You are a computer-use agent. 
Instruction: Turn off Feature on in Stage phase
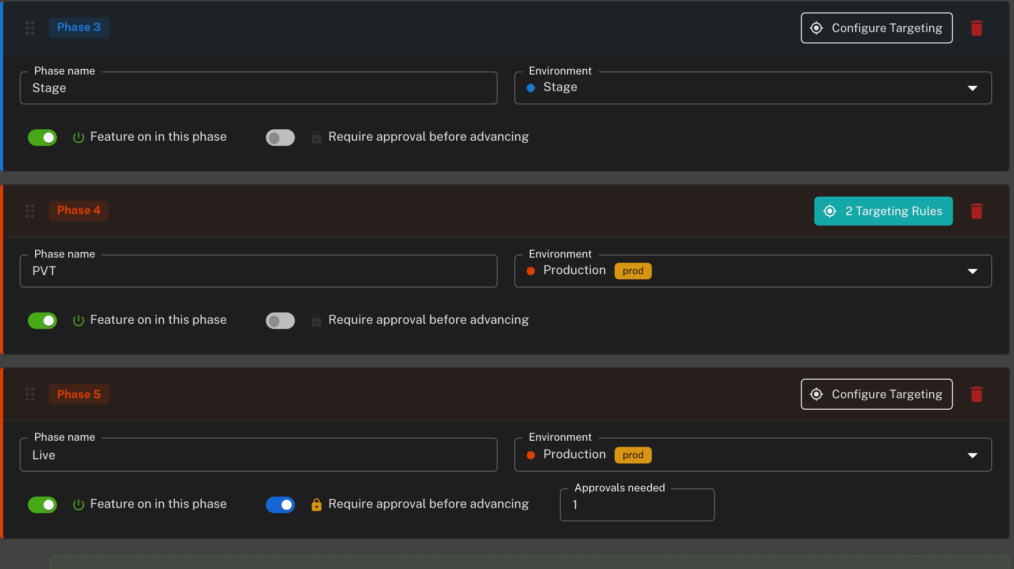coord(42,138)
